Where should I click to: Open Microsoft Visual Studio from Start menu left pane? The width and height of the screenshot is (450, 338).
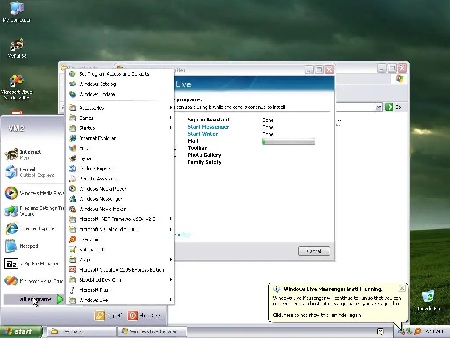click(33, 281)
